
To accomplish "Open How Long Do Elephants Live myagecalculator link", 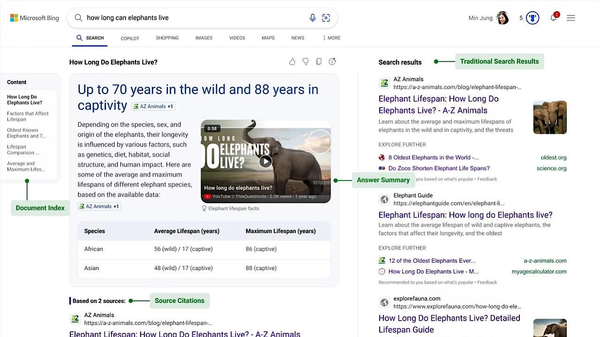I will click(x=434, y=271).
